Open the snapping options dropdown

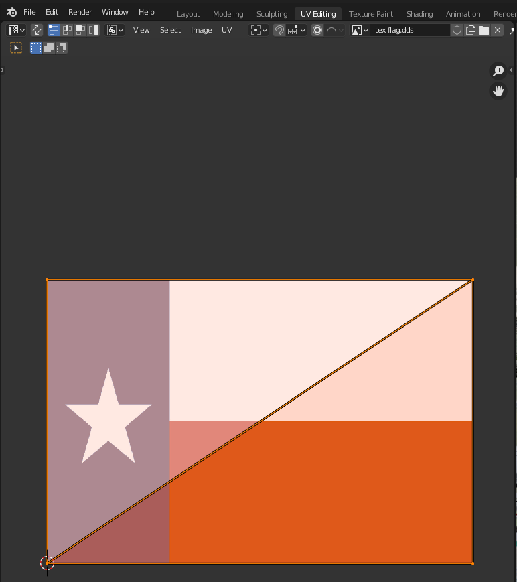[x=296, y=30]
